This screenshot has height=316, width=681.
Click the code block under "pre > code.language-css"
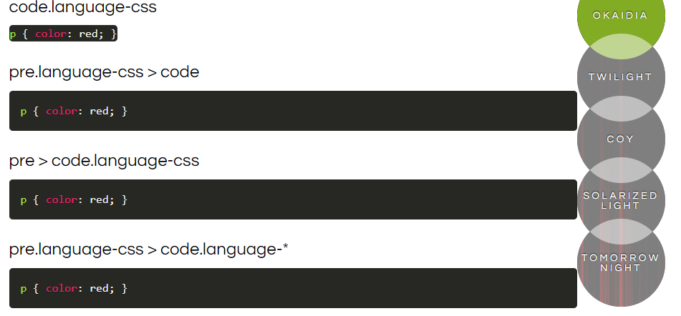click(293, 199)
